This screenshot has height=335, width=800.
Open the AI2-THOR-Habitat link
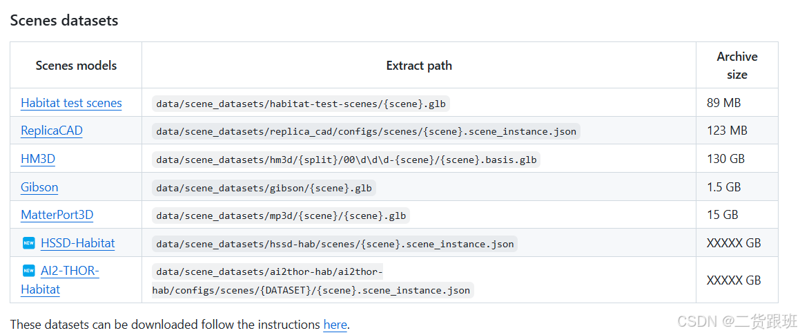click(x=70, y=271)
